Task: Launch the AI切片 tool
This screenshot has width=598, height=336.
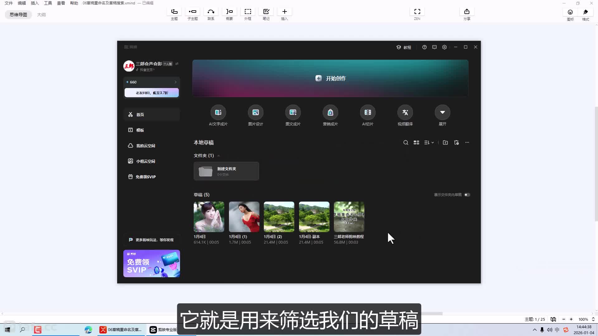Action: pos(368,113)
